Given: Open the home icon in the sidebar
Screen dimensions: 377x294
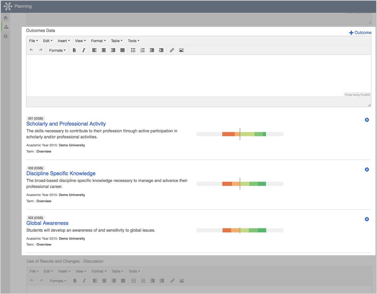Looking at the screenshot, I should pos(6,18).
